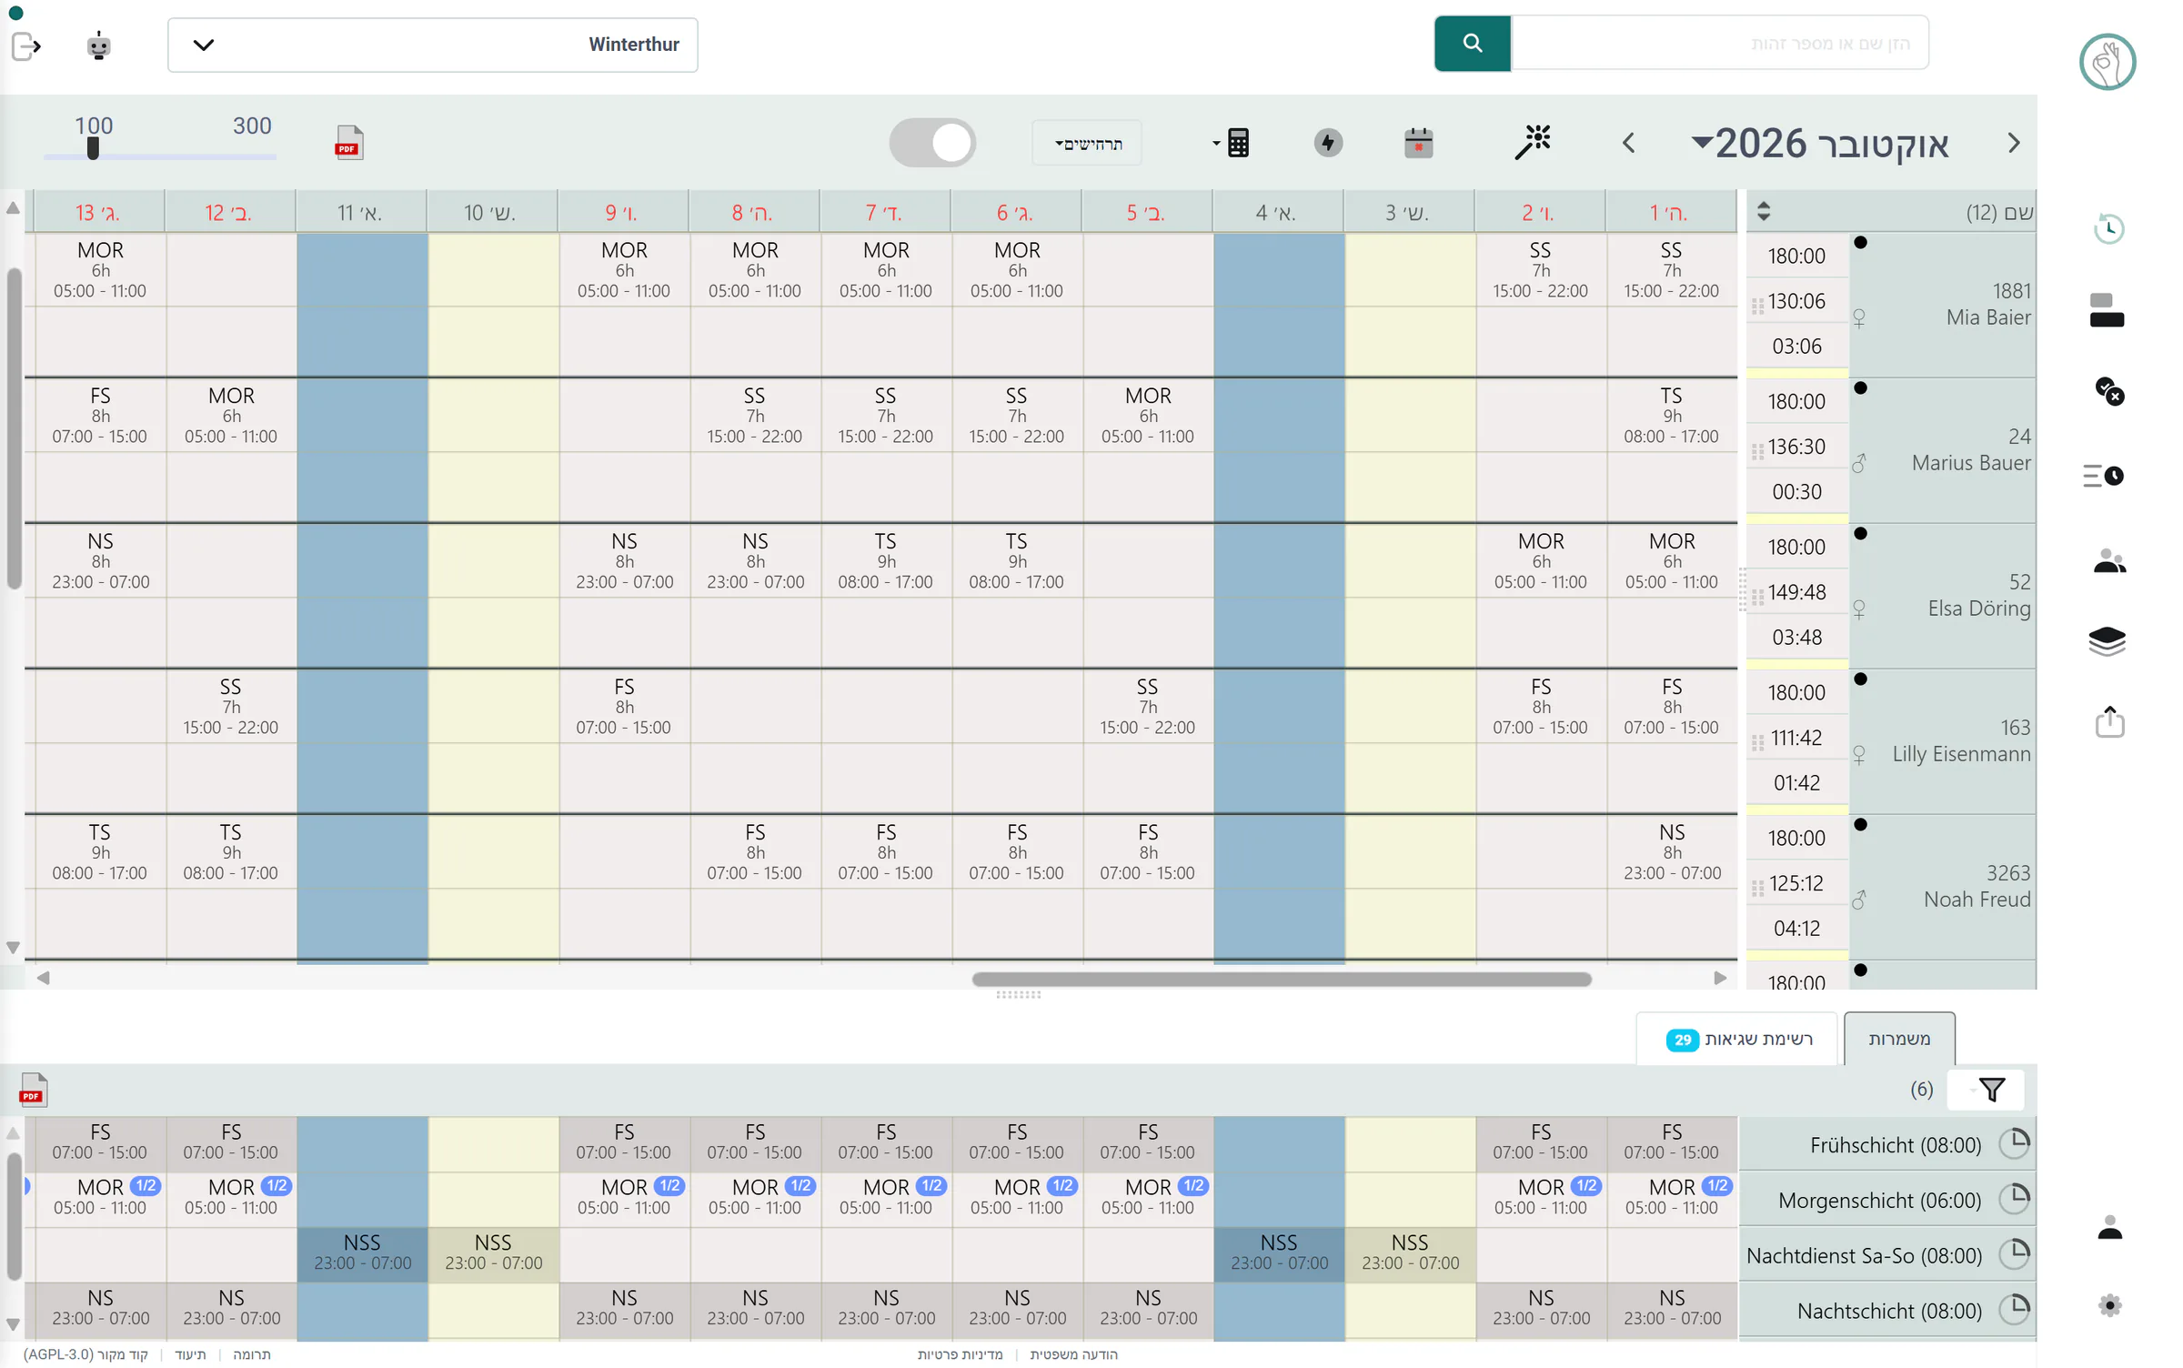Click the teal search button
This screenshot has height=1368, width=2183.
click(x=1472, y=43)
